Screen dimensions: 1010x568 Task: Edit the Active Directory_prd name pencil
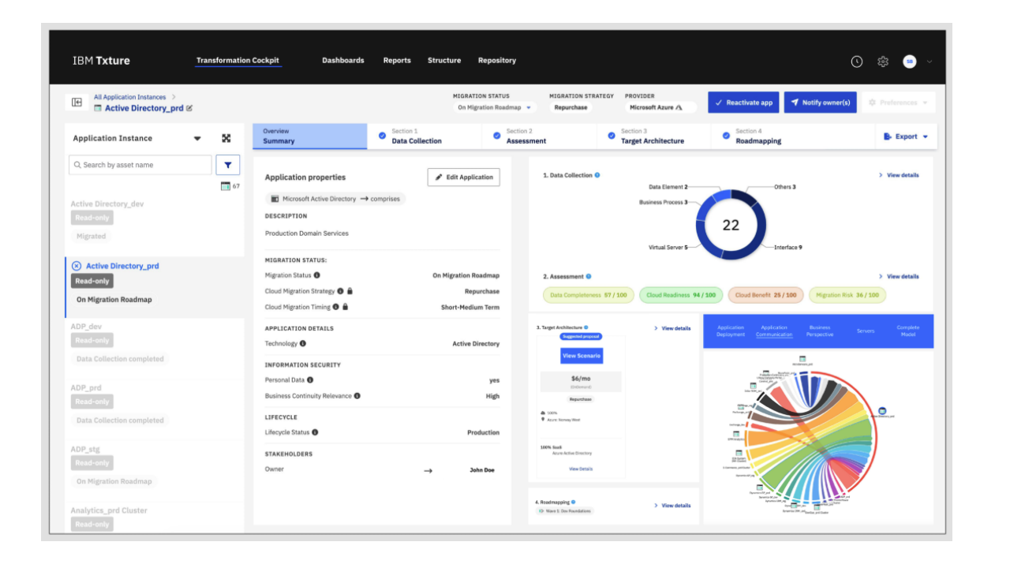point(189,108)
